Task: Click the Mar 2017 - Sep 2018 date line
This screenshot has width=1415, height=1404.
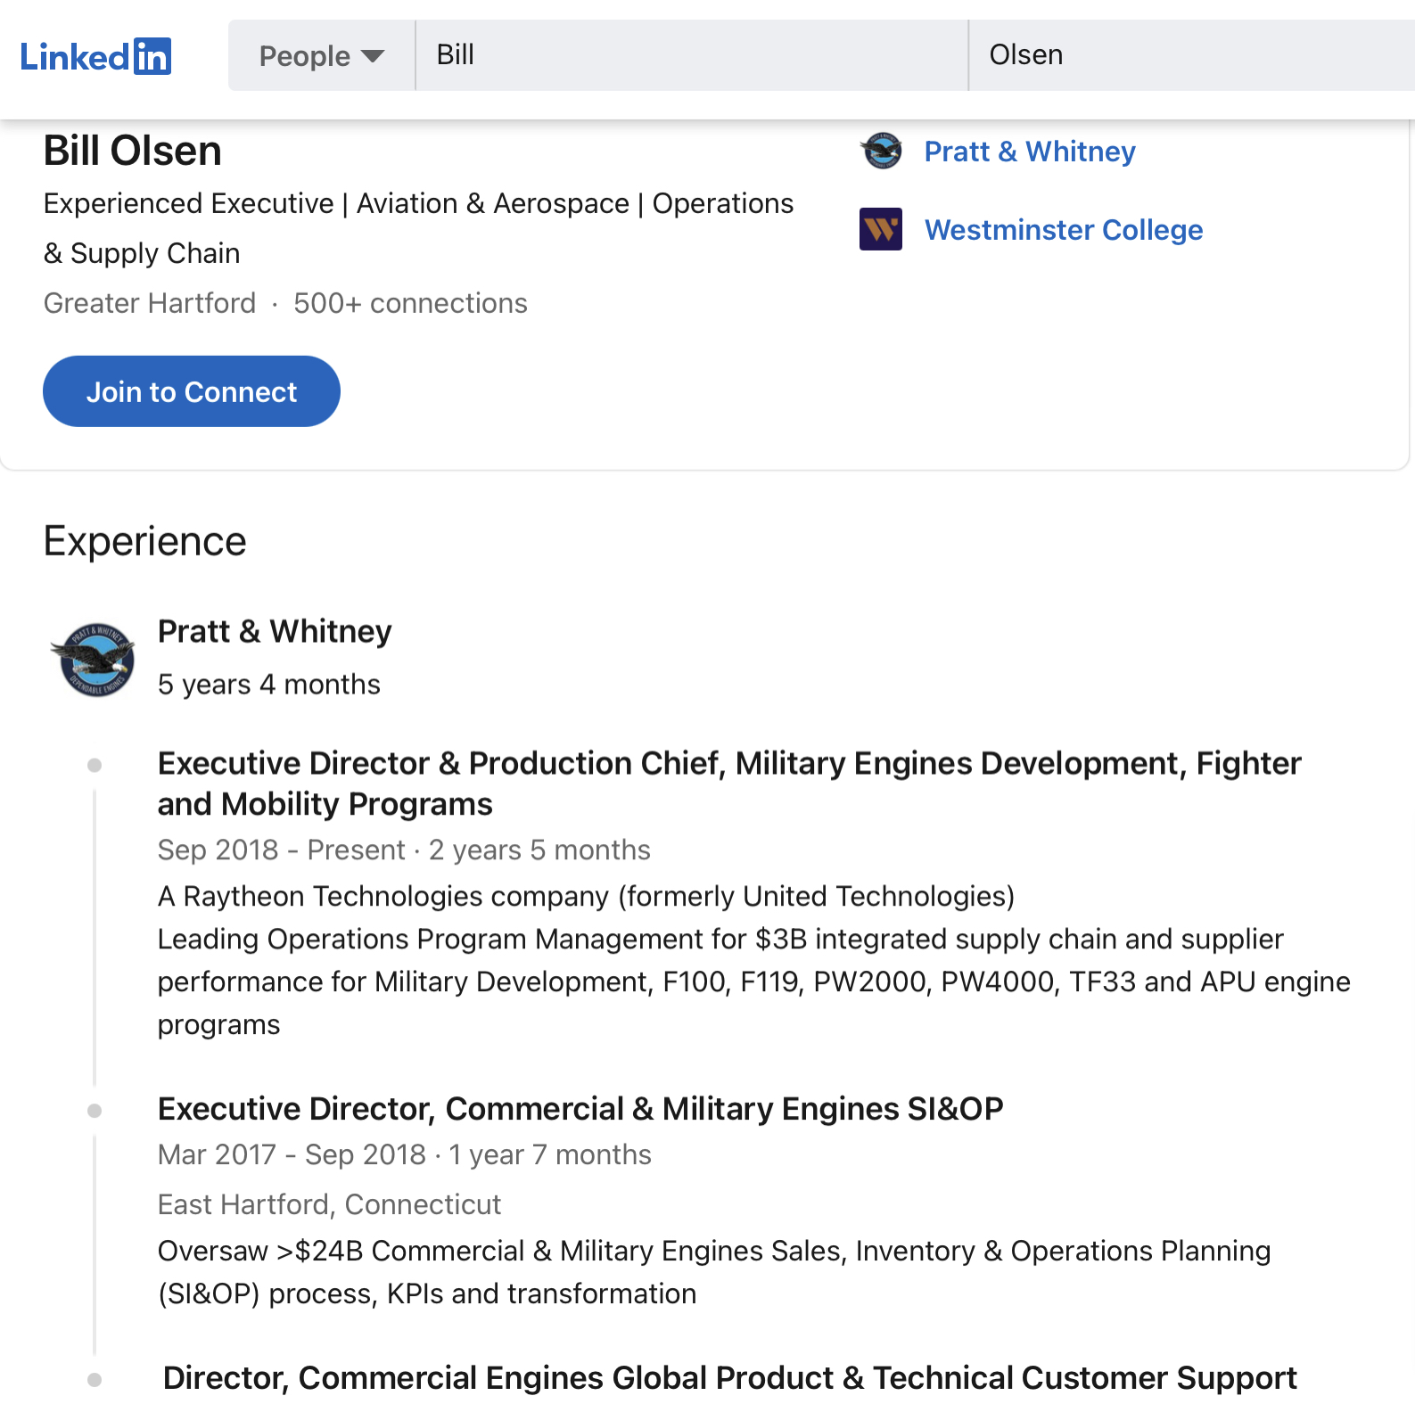Action: point(405,1154)
